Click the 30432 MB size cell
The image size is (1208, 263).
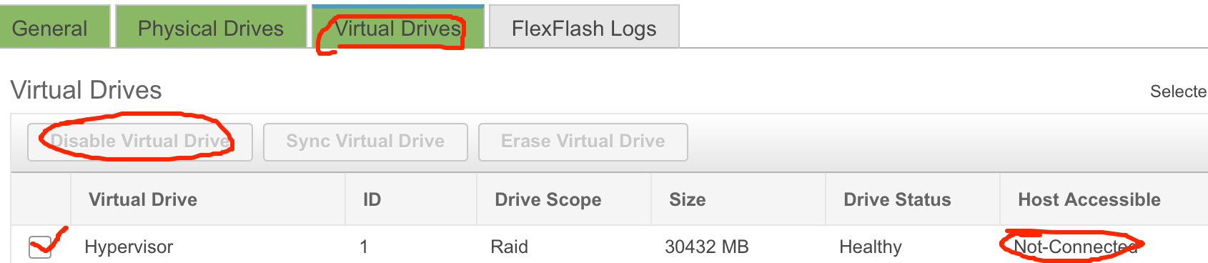pyautogui.click(x=707, y=247)
